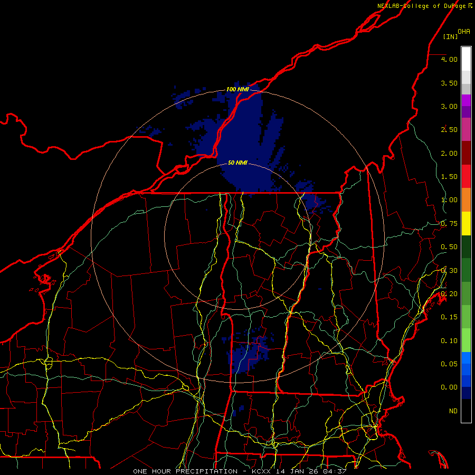Click the 0.30 legend value
This screenshot has width=475, height=475.
449,271
